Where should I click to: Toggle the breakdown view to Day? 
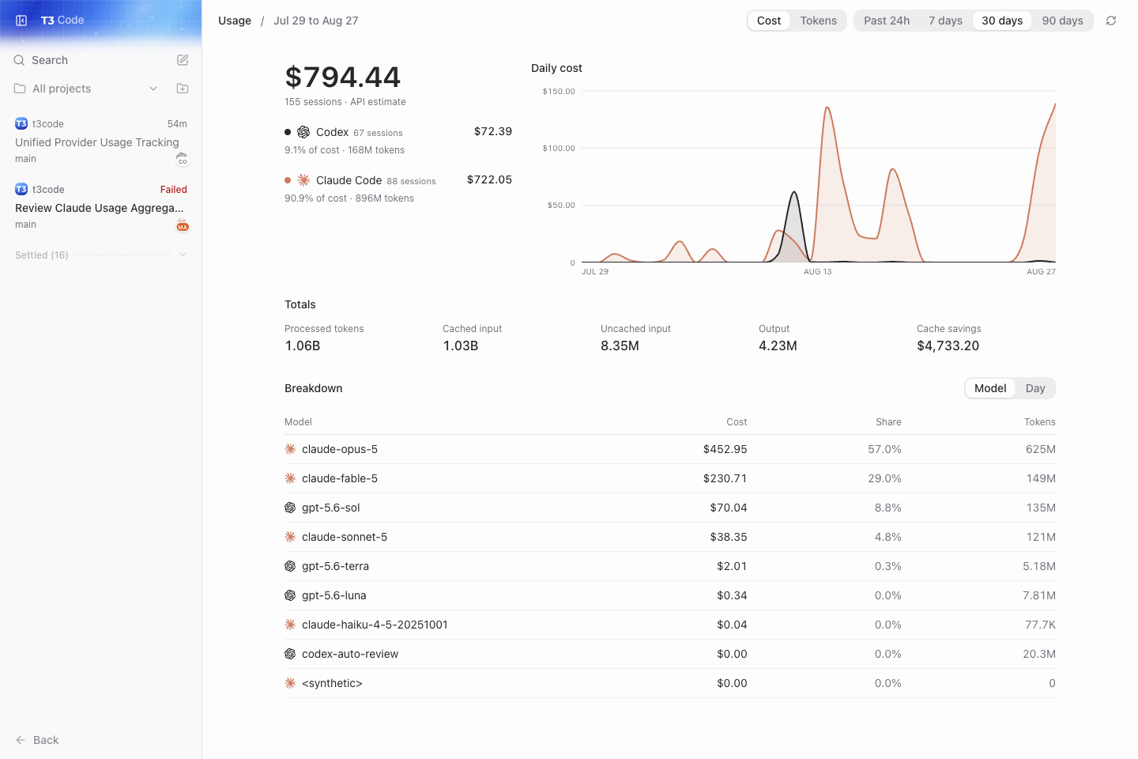point(1035,388)
